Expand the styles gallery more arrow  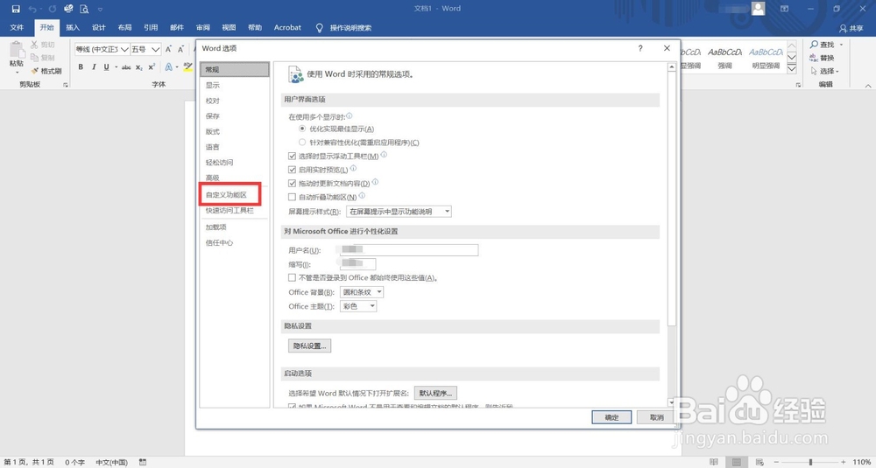pyautogui.click(x=792, y=68)
